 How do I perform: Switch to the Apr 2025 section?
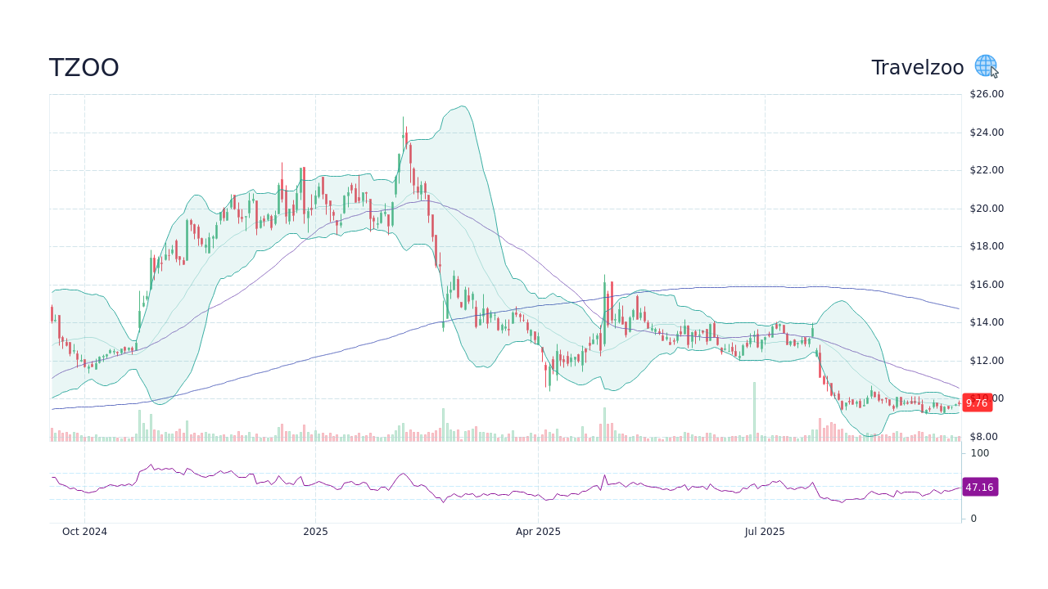pos(540,531)
